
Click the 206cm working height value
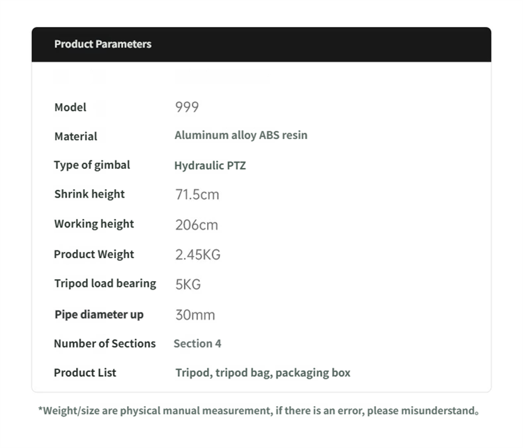click(x=197, y=225)
